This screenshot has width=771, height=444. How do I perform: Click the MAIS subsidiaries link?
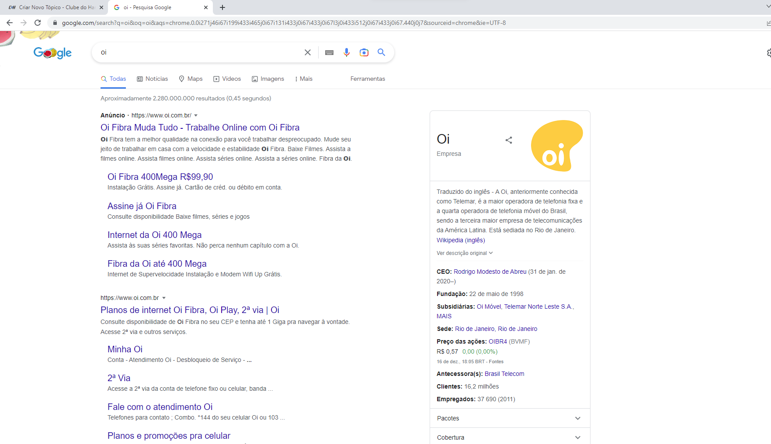coord(444,316)
